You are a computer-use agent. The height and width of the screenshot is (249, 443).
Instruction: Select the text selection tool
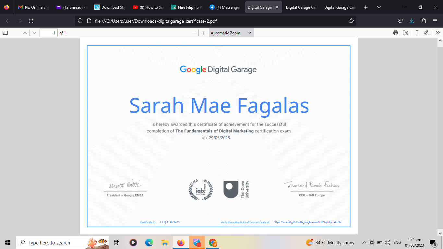(x=417, y=33)
